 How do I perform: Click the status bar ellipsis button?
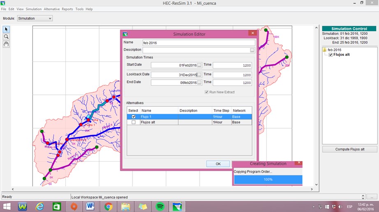(x=372, y=197)
